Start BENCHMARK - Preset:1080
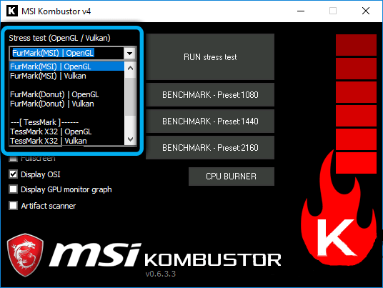 click(210, 95)
